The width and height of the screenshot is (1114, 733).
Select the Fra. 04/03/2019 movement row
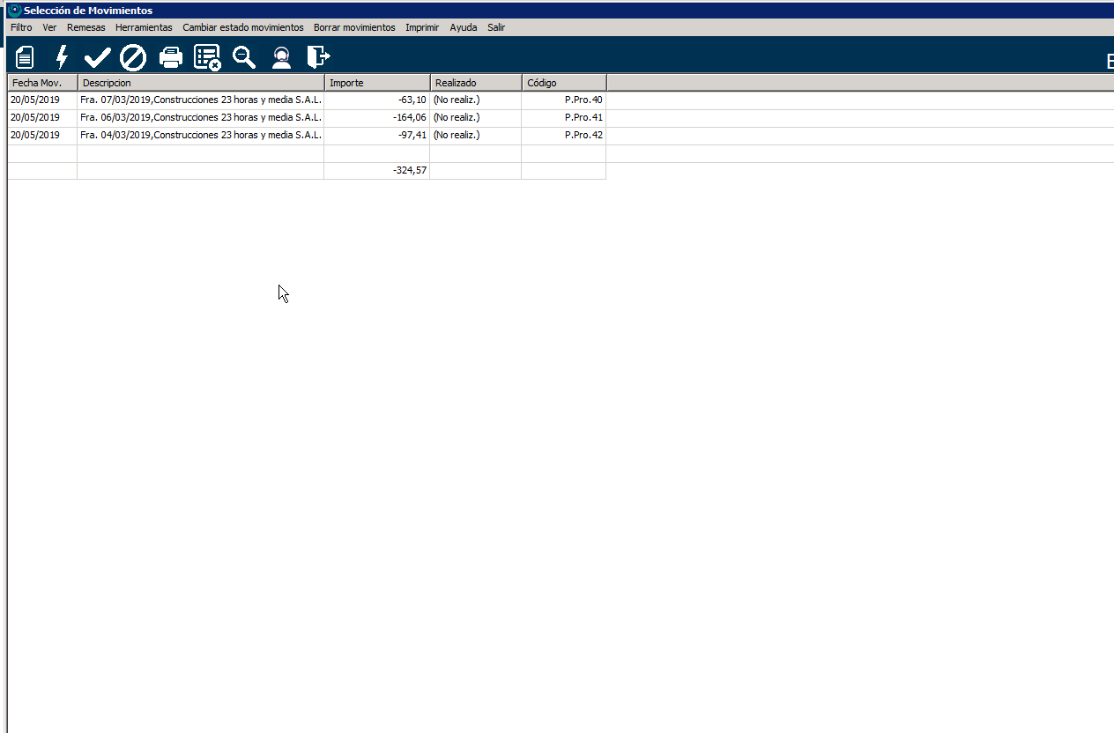pos(200,136)
